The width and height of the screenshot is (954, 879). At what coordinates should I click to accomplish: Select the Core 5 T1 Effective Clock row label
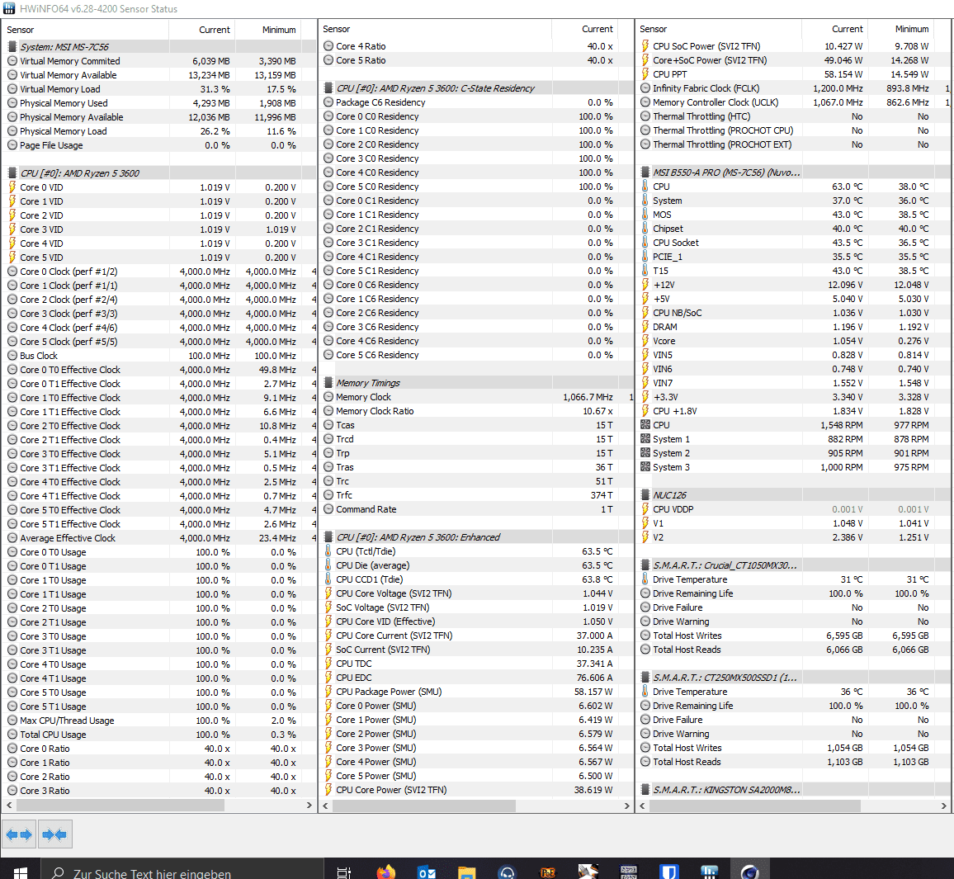[x=70, y=524]
